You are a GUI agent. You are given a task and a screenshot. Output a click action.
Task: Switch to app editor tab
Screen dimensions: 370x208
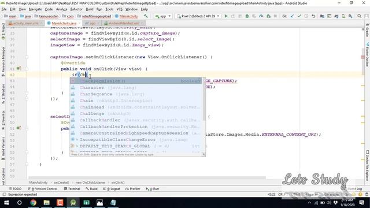92,23
